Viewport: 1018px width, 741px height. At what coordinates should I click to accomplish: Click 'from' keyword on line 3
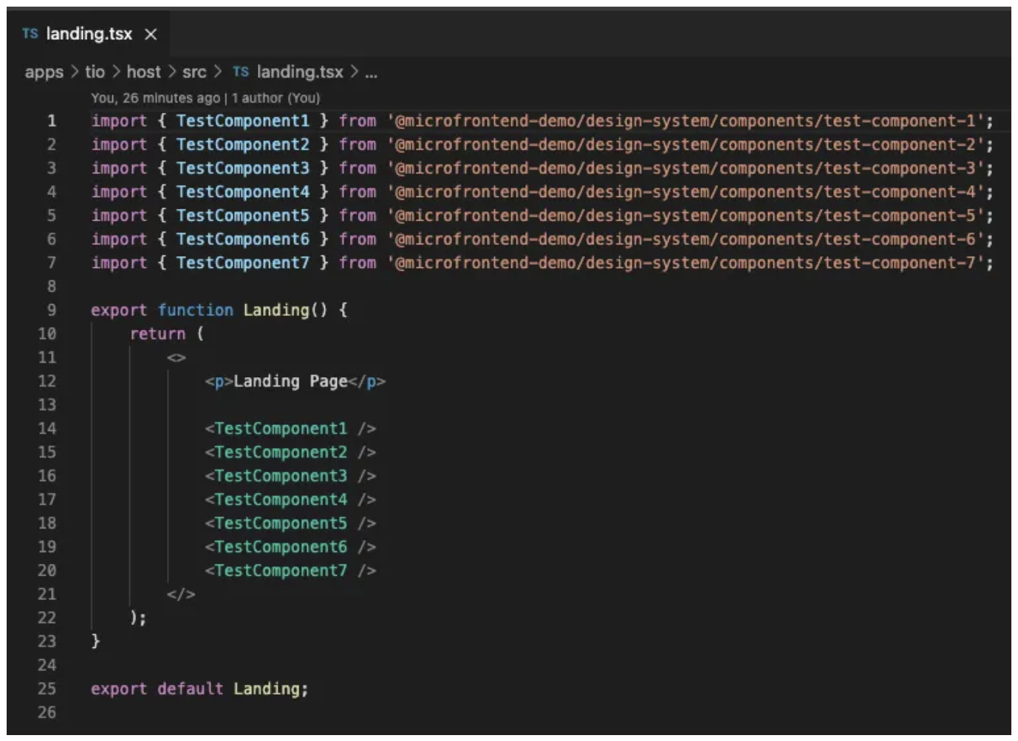358,168
